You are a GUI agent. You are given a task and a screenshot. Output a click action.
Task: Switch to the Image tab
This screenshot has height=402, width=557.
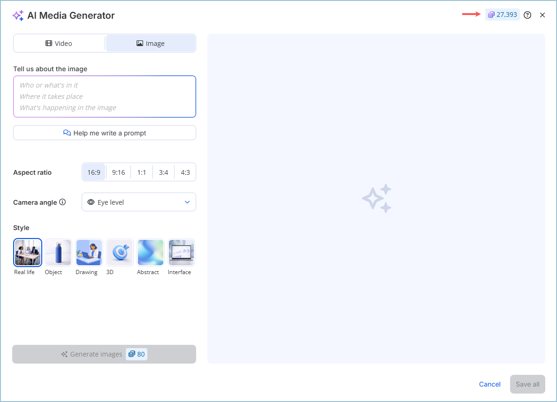pos(151,44)
